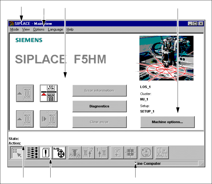Click the top-left grayed board raise icon

(25, 93)
